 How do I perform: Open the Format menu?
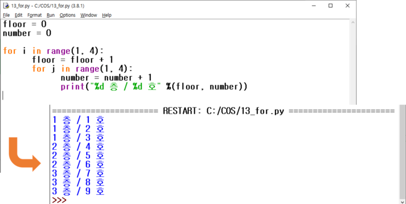pos(35,15)
